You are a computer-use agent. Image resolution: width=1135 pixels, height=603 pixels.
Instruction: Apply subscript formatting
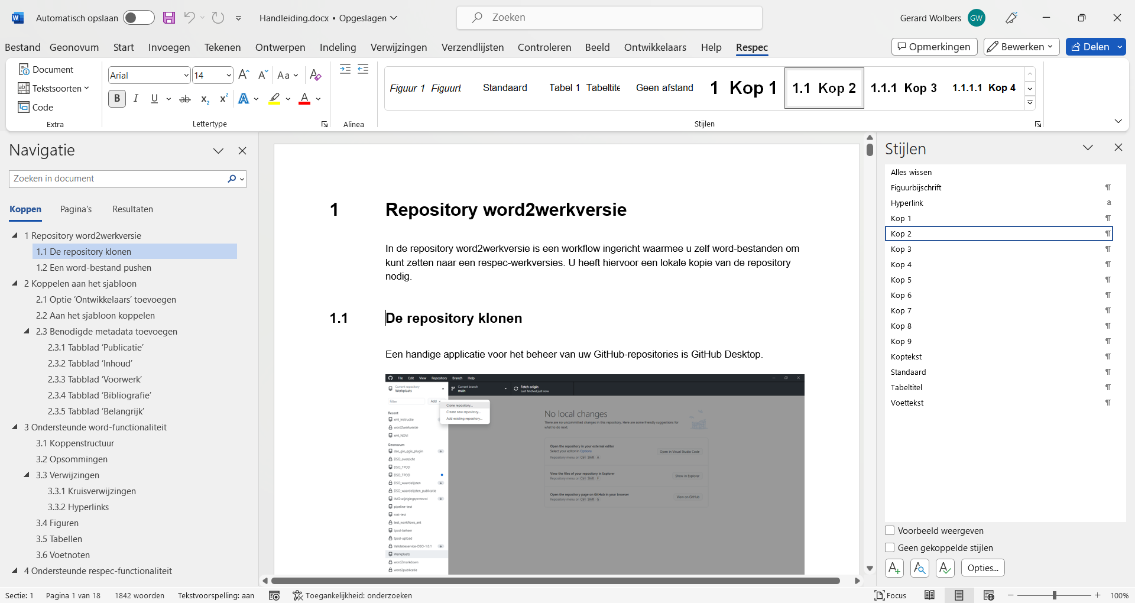[205, 99]
